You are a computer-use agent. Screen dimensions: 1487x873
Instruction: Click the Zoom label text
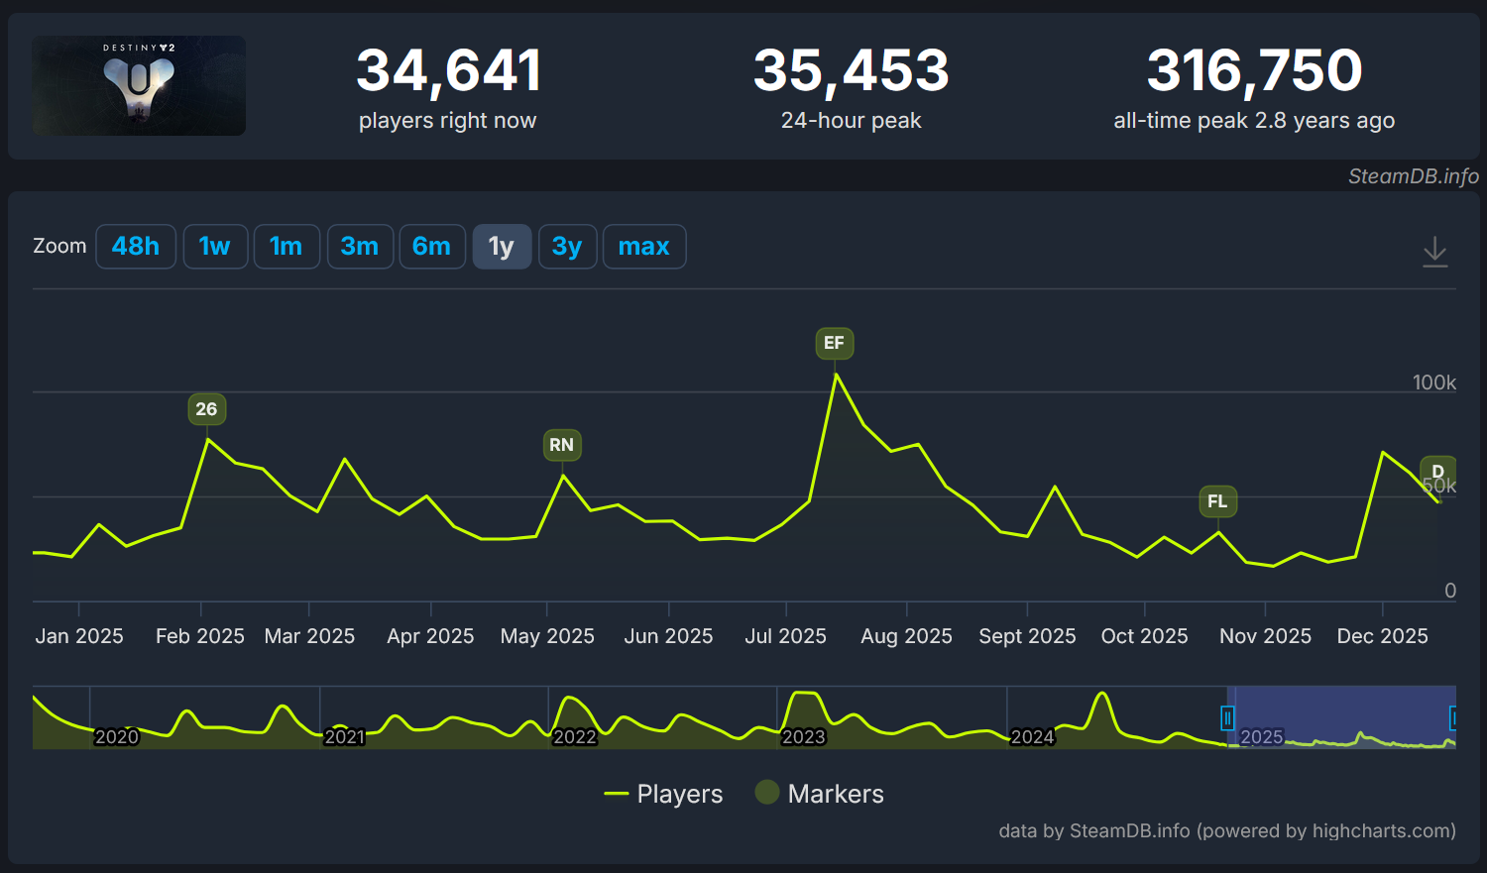[x=59, y=246]
